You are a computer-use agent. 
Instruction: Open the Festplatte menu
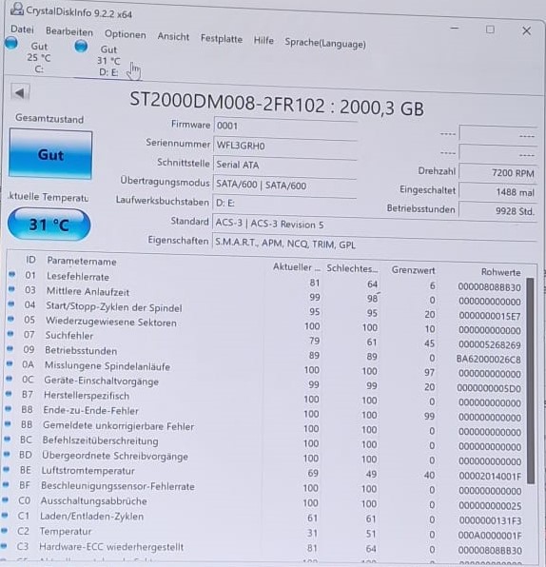(x=222, y=39)
